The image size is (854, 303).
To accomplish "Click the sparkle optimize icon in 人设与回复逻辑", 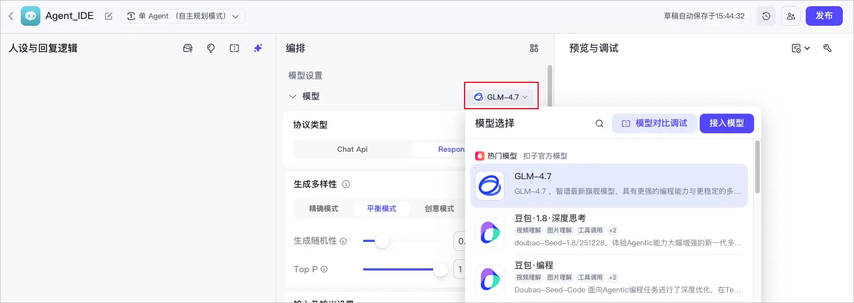I will [258, 48].
